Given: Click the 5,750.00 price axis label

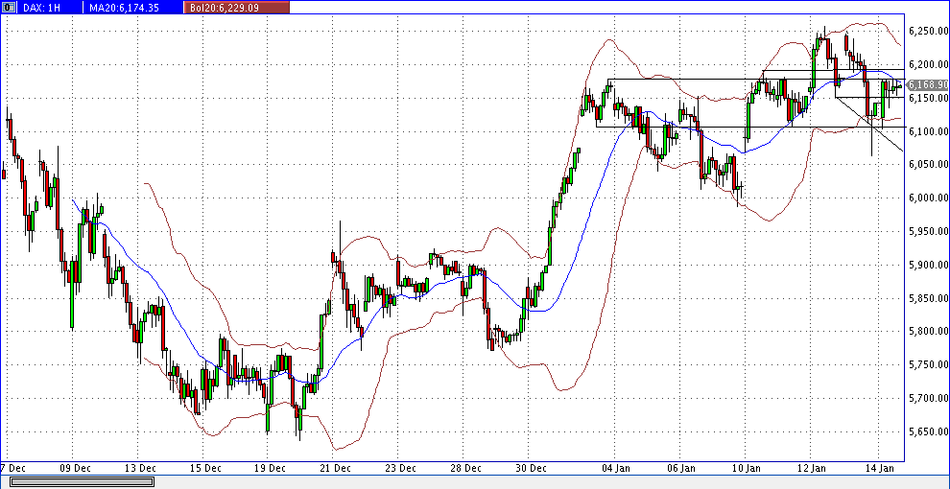Looking at the screenshot, I should tap(928, 364).
